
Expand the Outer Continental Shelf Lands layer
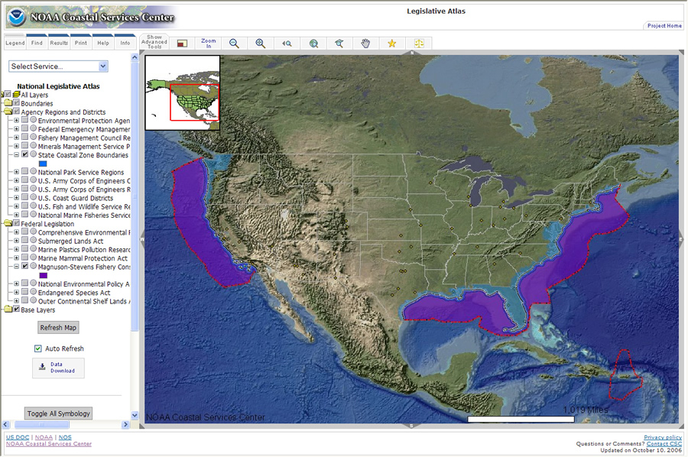[16, 301]
